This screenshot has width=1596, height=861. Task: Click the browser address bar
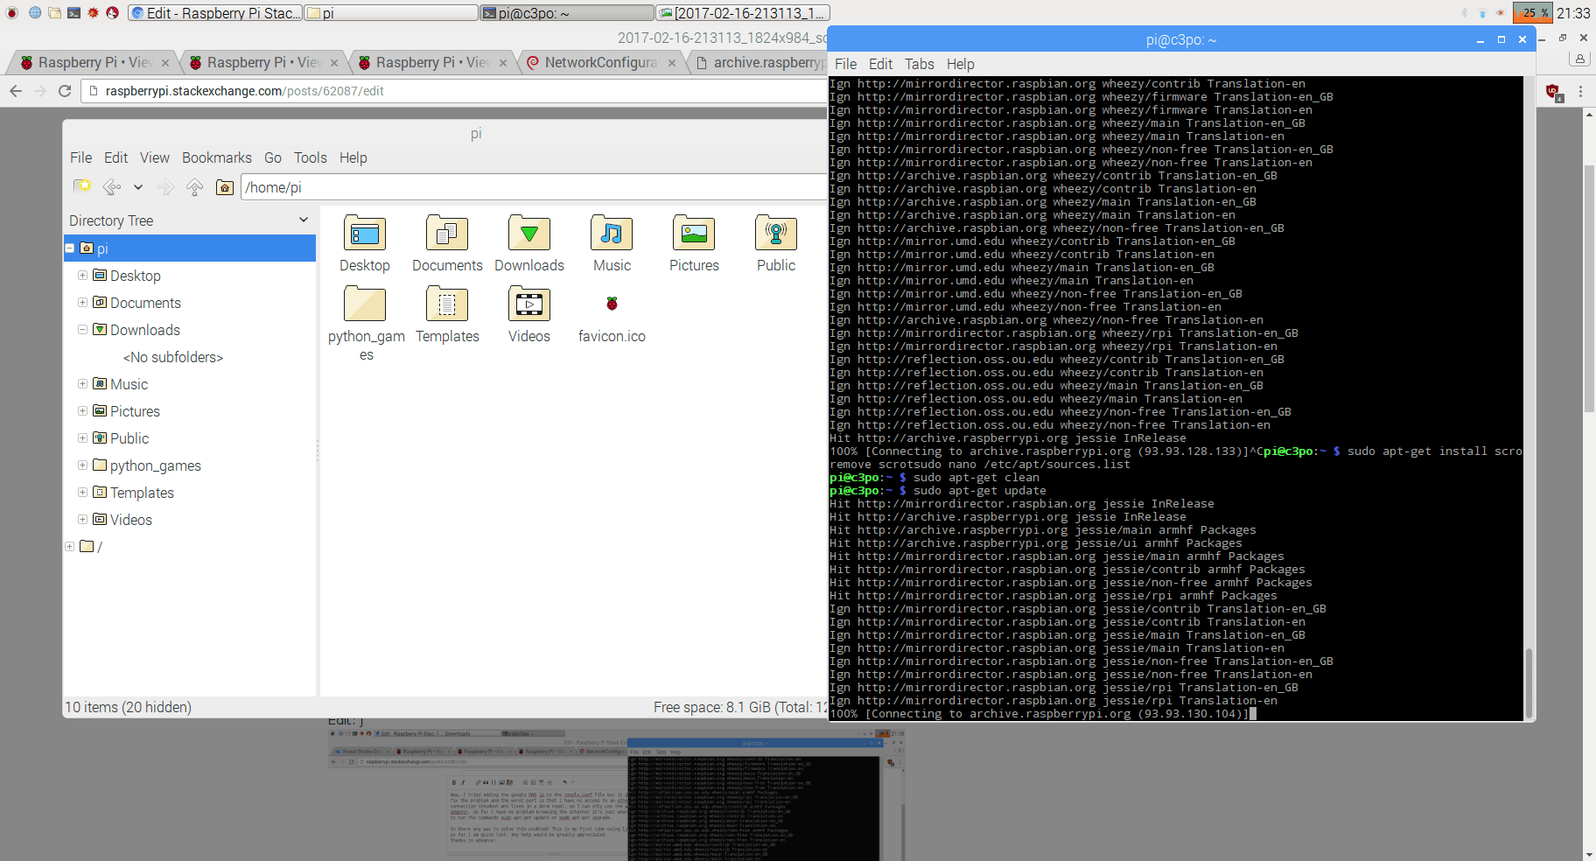tap(455, 91)
